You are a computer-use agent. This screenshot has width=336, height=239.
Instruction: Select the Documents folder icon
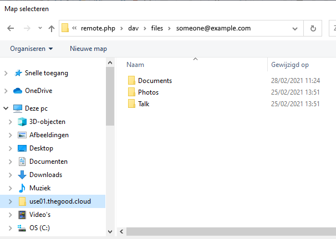[131, 81]
